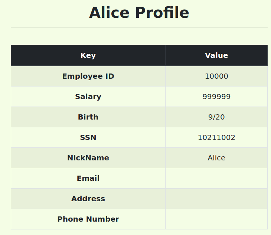Click the word Alice in the page heading
271x235 pixels.
point(110,13)
